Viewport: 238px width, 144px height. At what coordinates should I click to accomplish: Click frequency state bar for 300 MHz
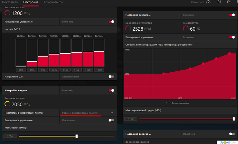(21, 53)
